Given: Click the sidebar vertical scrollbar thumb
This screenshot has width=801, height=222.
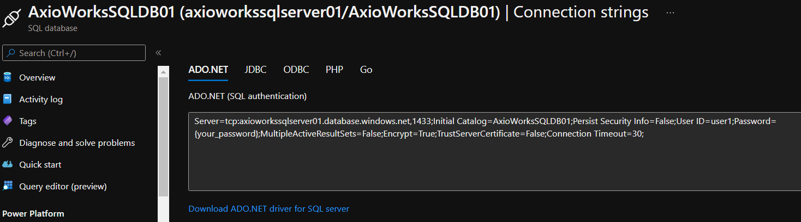Looking at the screenshot, I should 163,136.
